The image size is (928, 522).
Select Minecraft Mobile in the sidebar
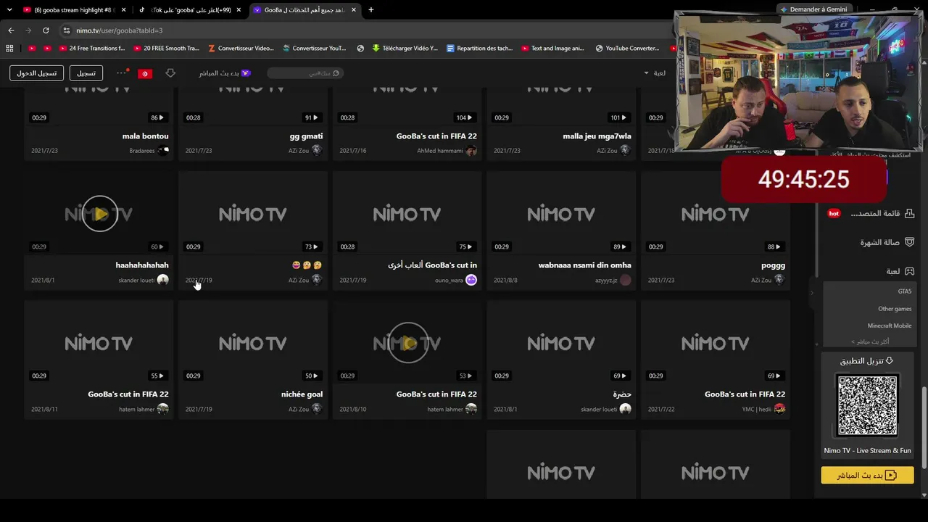(890, 326)
